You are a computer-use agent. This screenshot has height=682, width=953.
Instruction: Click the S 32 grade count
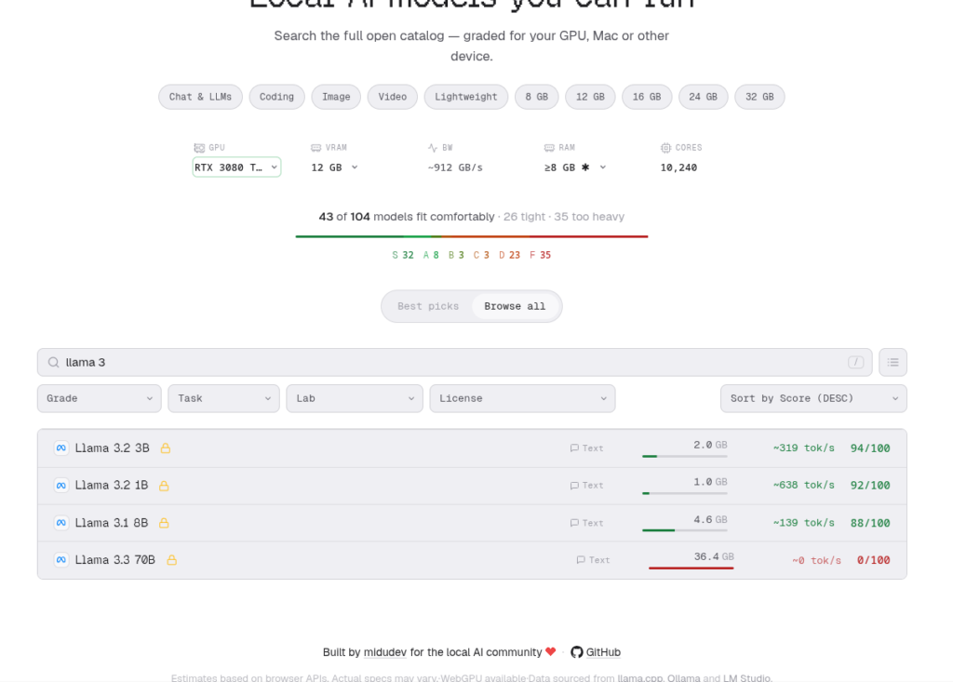point(403,255)
